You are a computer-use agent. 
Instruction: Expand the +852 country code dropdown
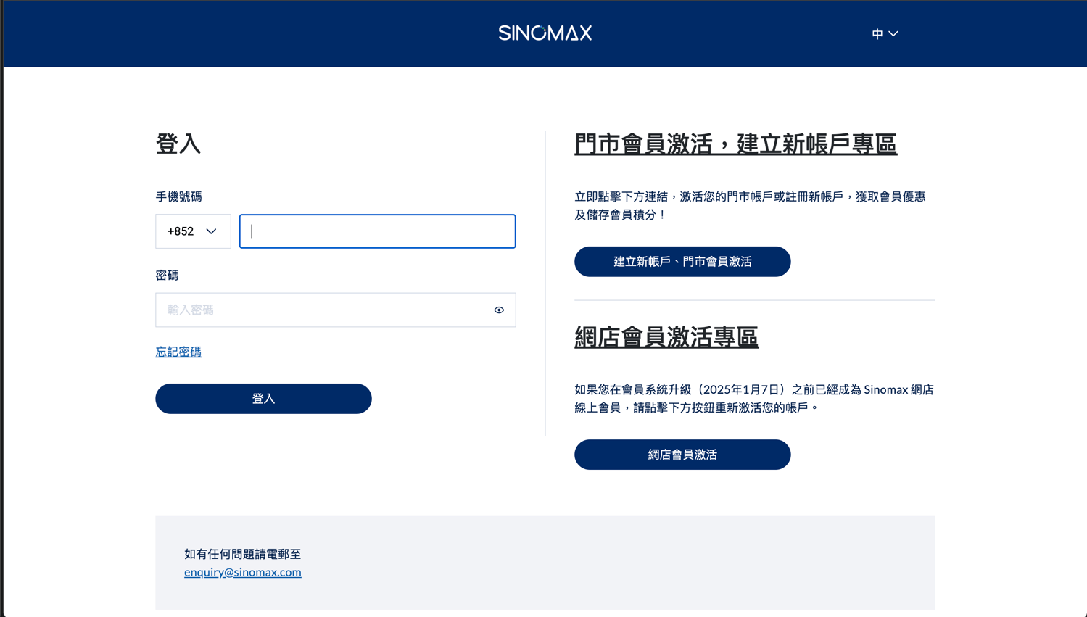click(192, 231)
